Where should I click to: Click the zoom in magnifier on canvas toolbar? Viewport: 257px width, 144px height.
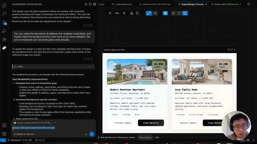point(124,13)
